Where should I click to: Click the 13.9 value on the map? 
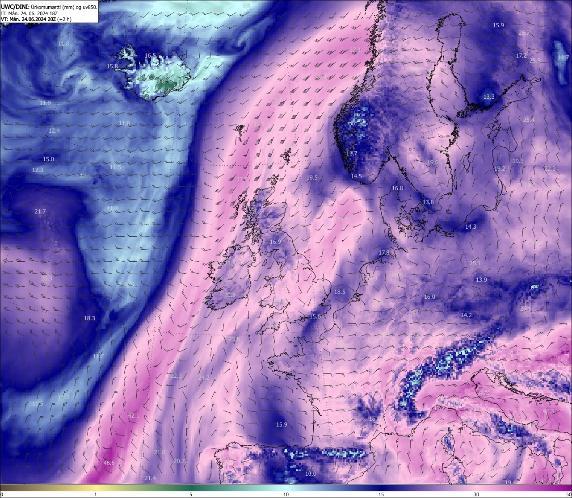tap(481, 280)
